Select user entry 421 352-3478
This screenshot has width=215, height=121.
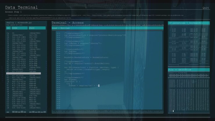[x=19, y=65]
